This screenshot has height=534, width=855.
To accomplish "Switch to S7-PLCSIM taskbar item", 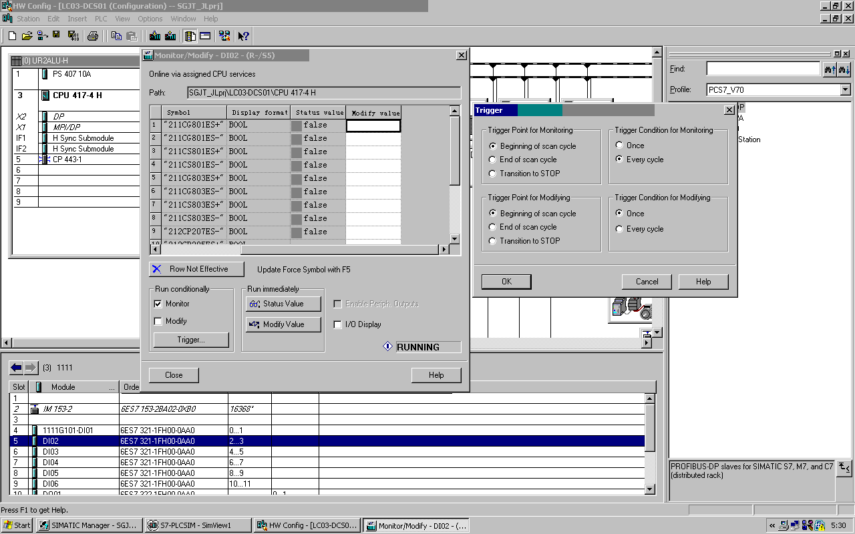I will pyautogui.click(x=198, y=525).
